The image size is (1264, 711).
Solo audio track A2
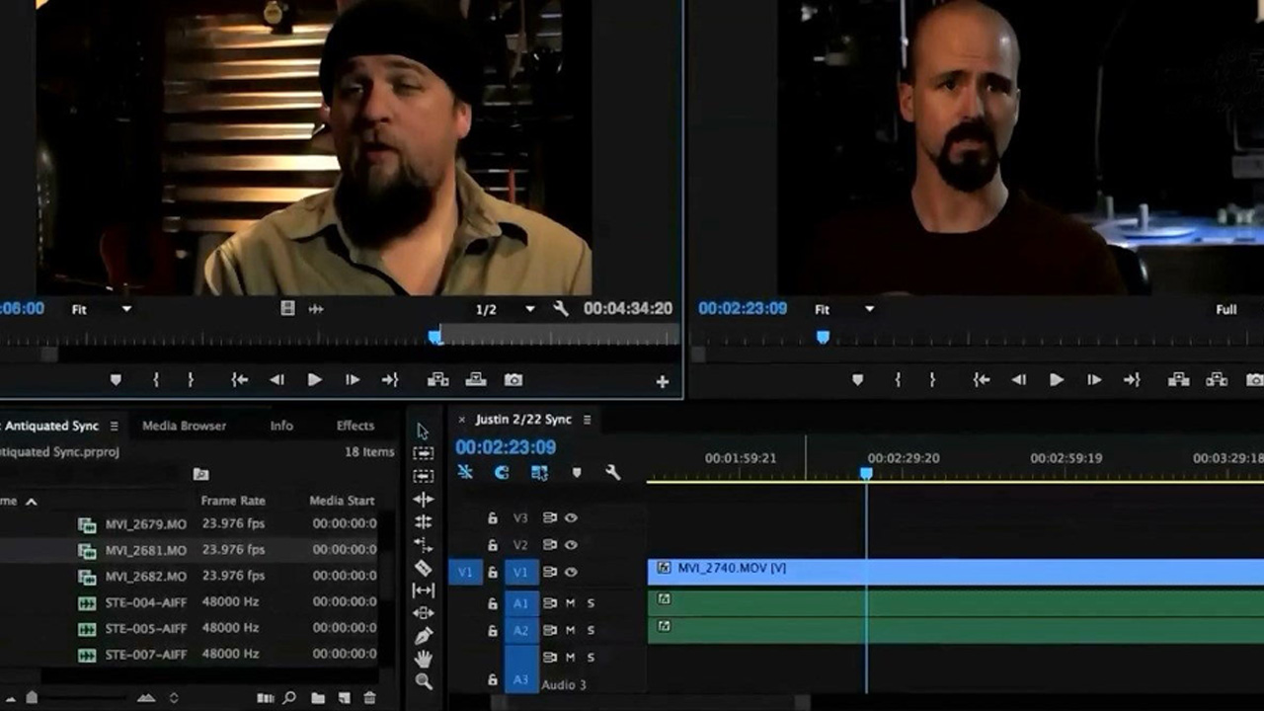coord(591,630)
